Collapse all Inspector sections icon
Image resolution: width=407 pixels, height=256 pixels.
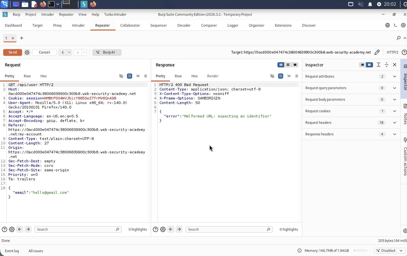coord(387,65)
